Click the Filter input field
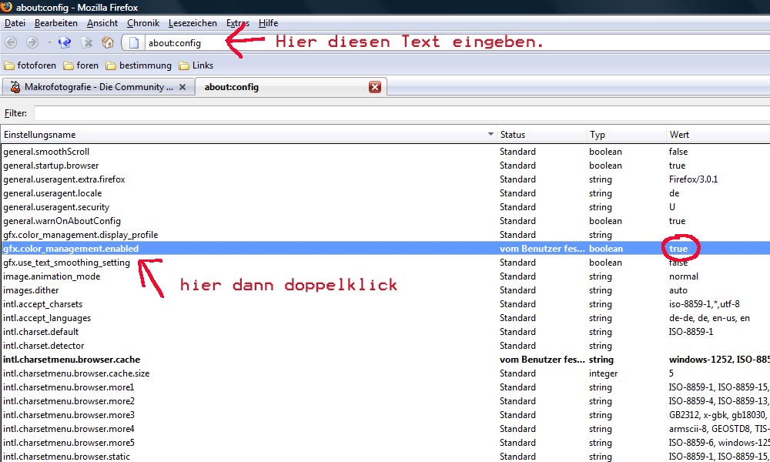 click(x=402, y=113)
